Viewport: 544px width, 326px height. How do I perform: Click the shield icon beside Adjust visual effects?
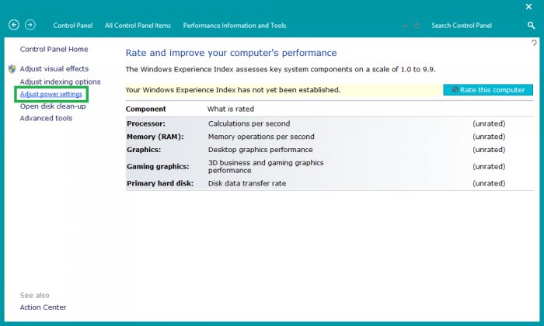point(12,69)
